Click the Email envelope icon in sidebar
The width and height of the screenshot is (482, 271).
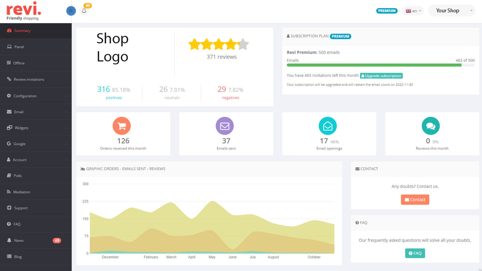[x=9, y=112]
